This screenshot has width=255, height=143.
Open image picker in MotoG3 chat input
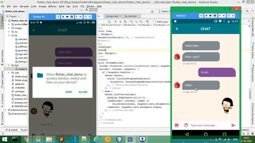coord(177,125)
